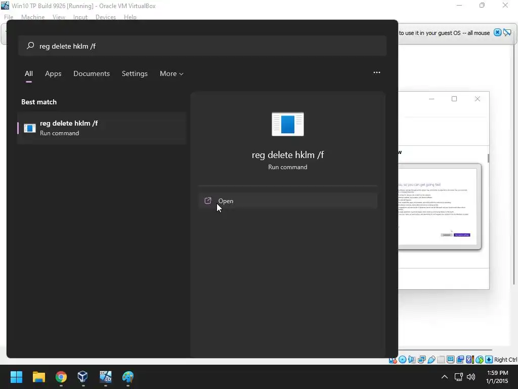Click the optical disk status icon in VirtualBox

coord(402,360)
